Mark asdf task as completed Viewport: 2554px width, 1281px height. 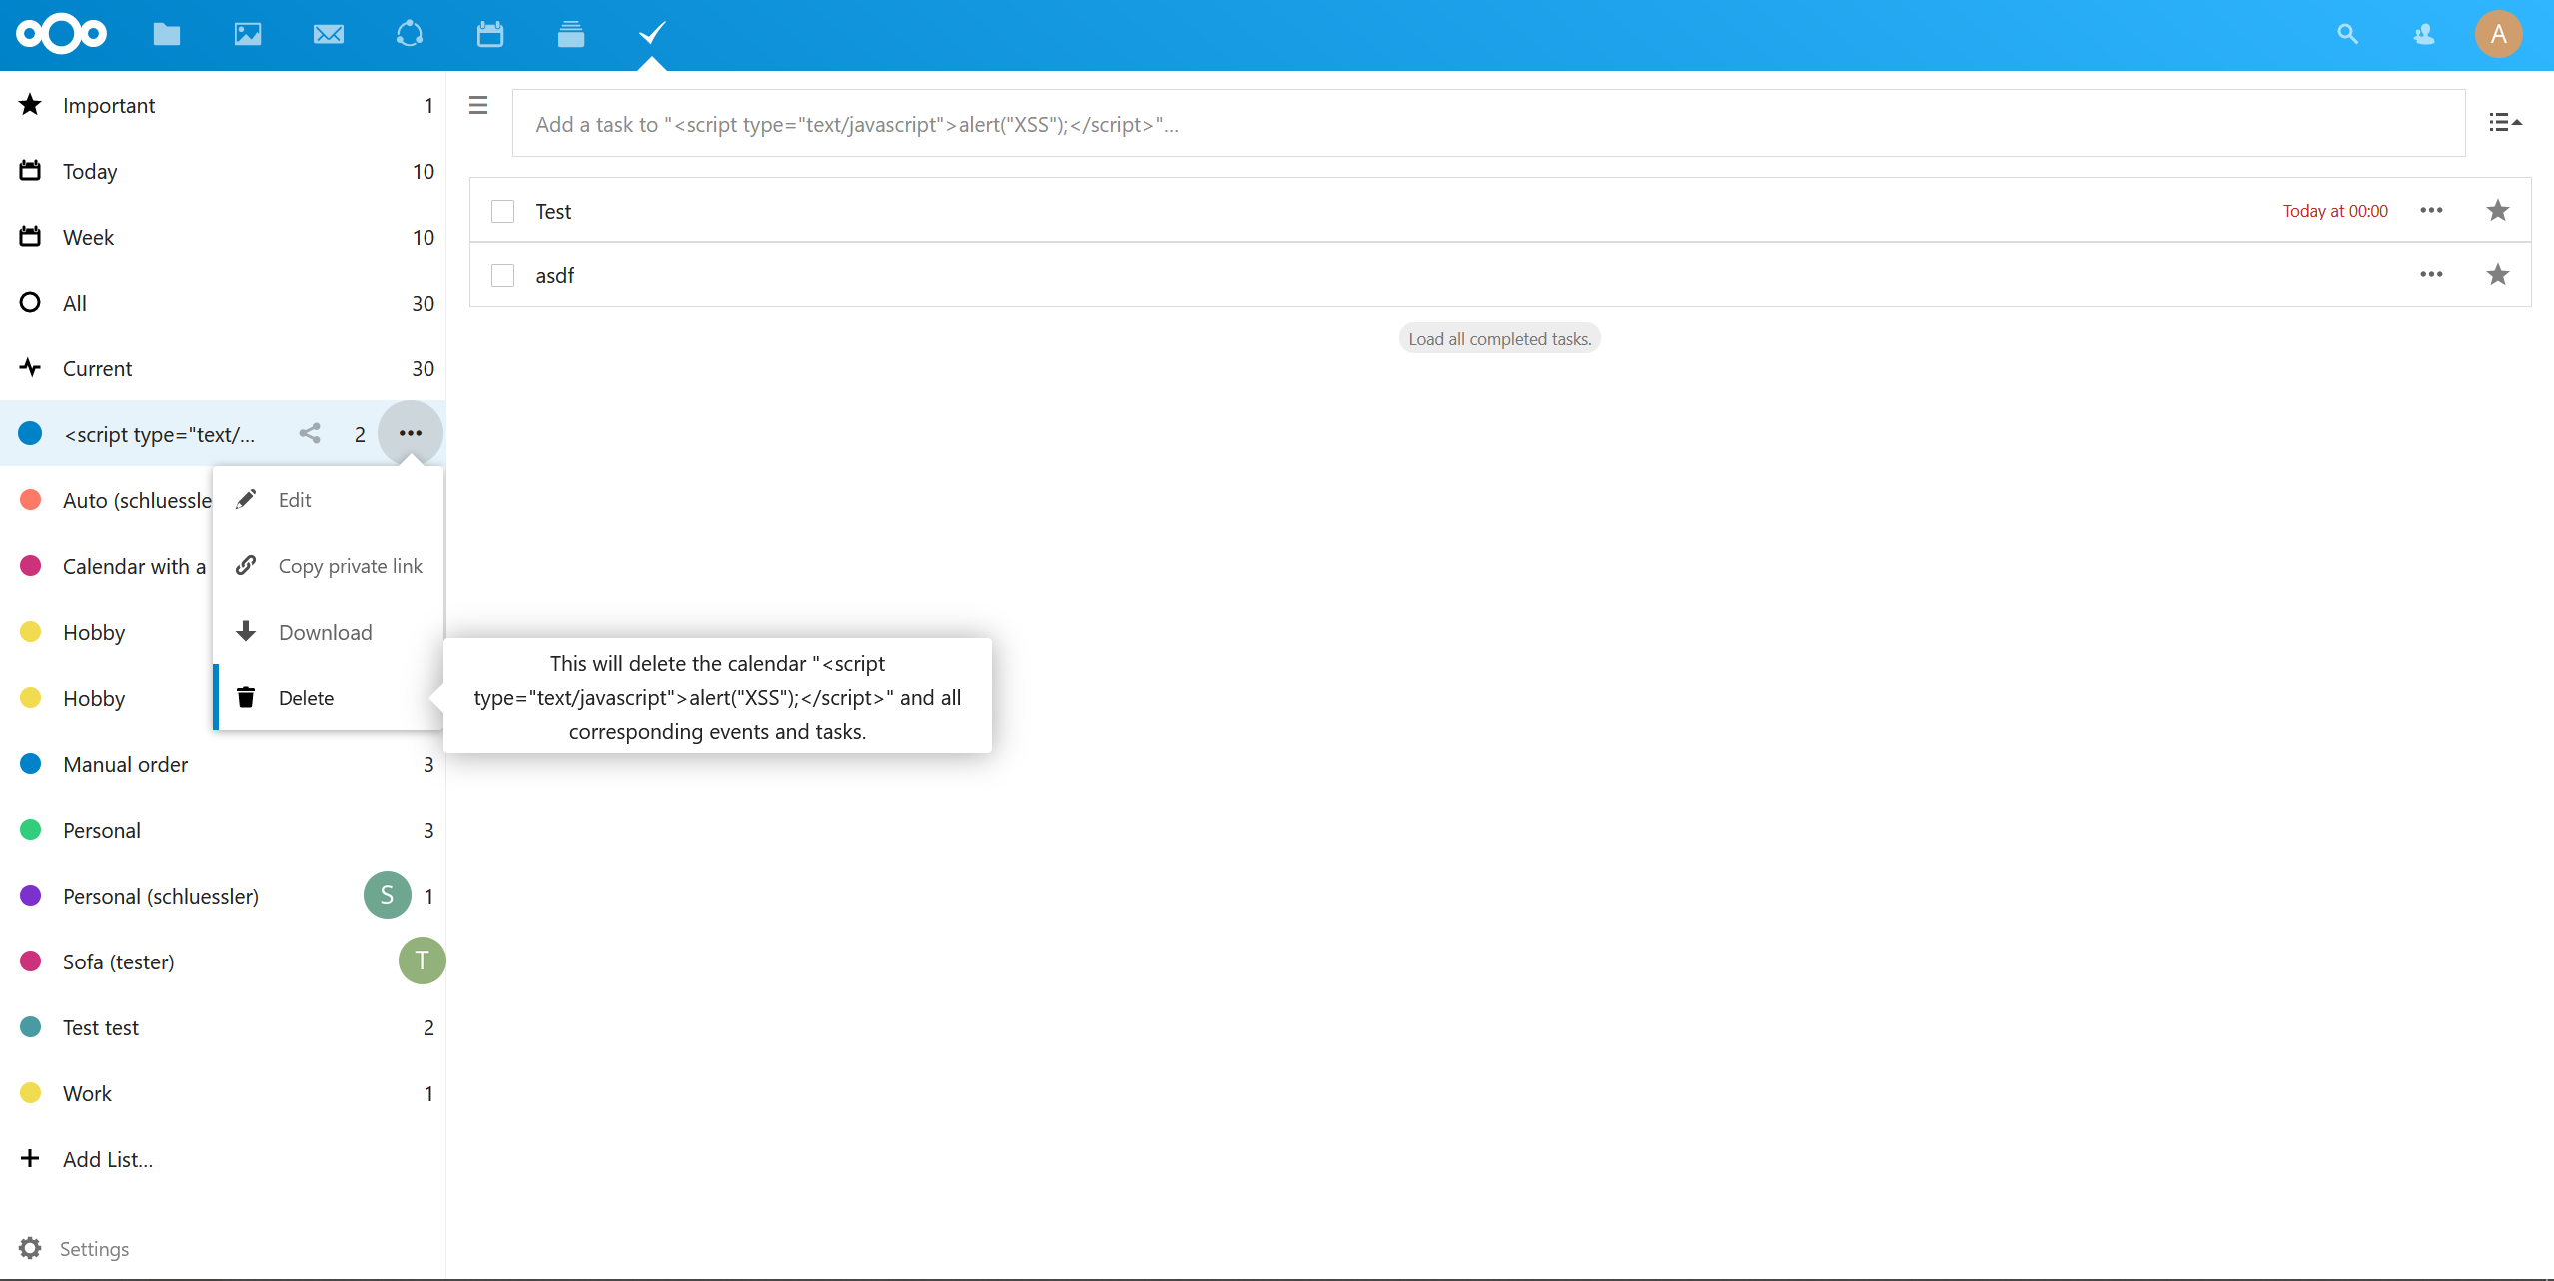502,276
